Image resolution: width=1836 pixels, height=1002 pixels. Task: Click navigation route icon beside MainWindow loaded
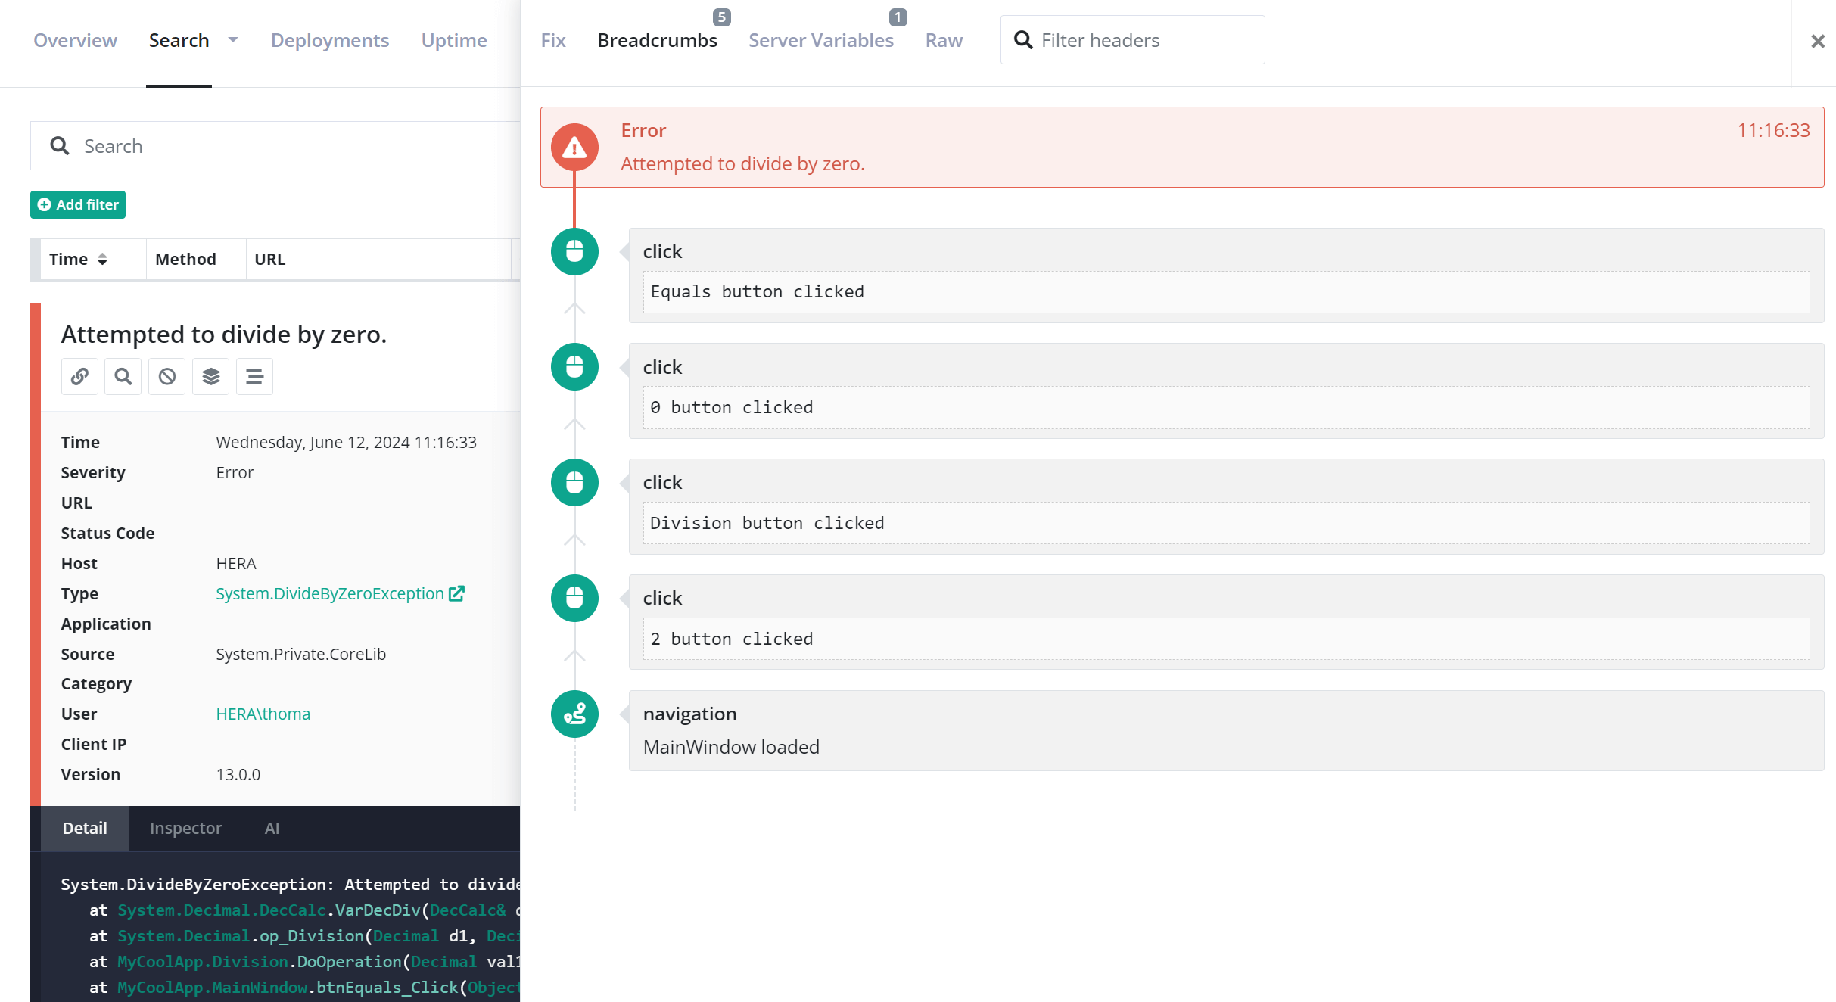574,714
